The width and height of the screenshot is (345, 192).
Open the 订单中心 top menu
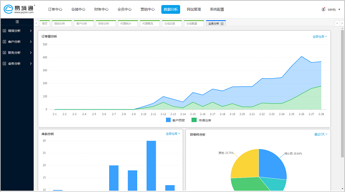[55, 9]
